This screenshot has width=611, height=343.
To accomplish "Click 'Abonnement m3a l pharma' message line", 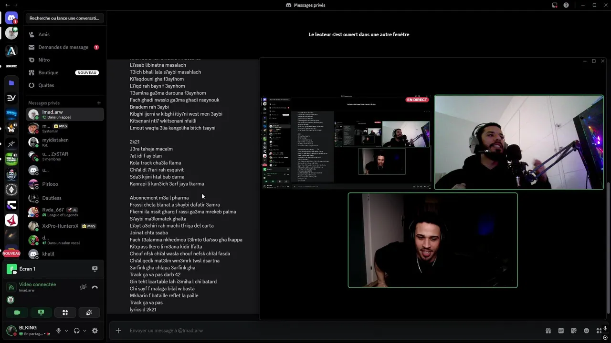I will point(159,198).
